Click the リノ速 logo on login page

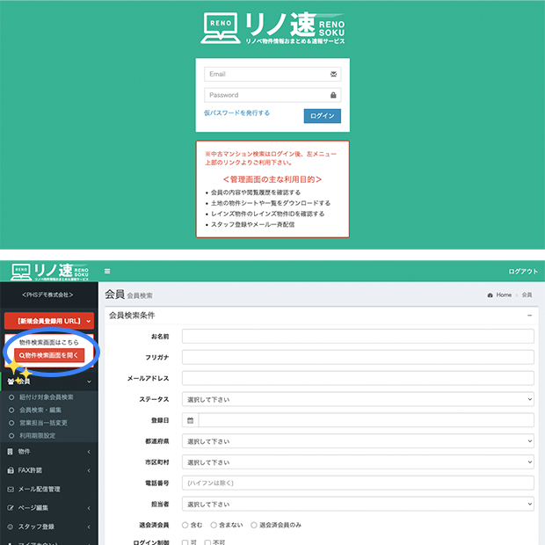(x=272, y=28)
